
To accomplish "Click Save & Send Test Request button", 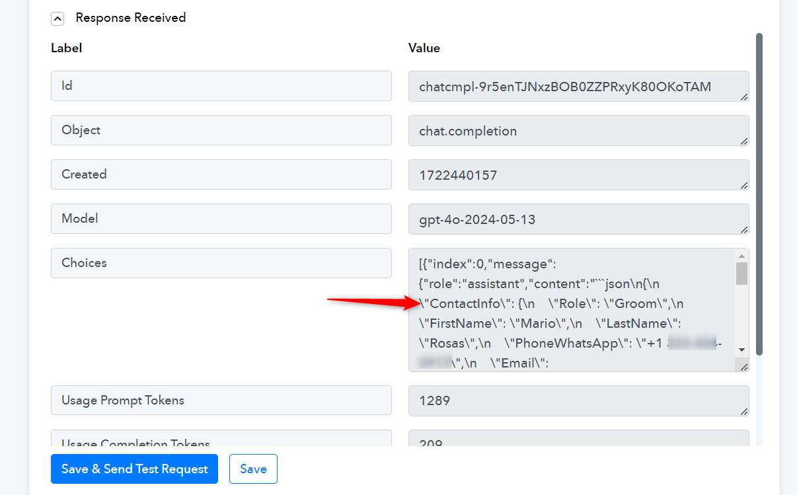I will pyautogui.click(x=134, y=469).
